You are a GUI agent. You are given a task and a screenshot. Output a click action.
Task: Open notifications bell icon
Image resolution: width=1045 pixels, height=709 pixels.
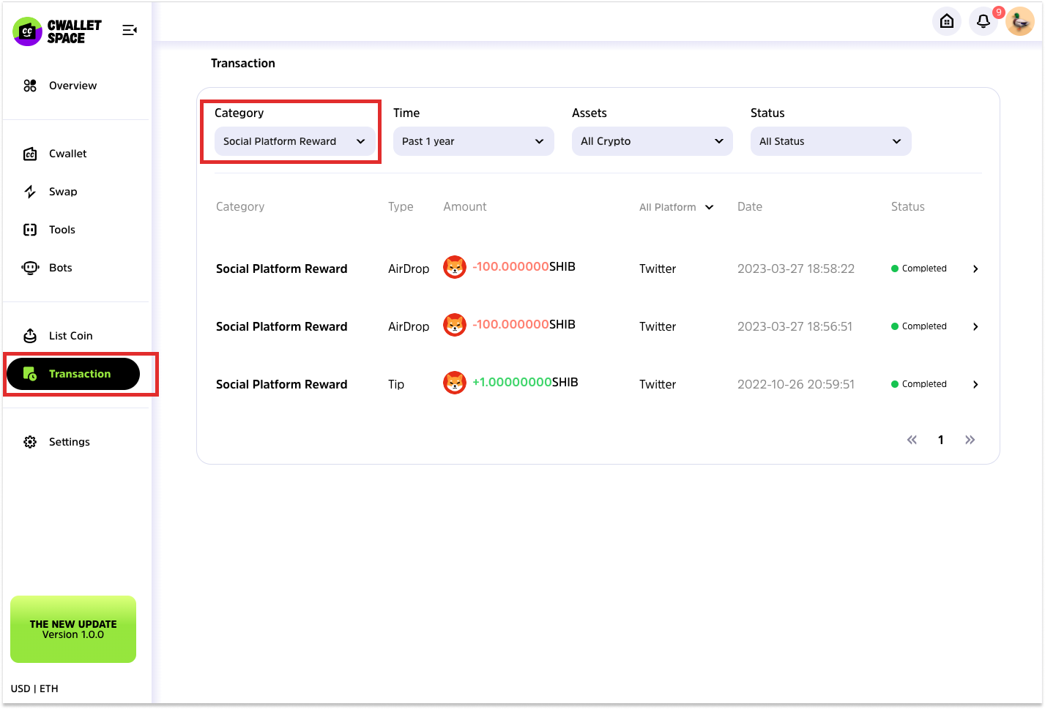click(x=983, y=21)
